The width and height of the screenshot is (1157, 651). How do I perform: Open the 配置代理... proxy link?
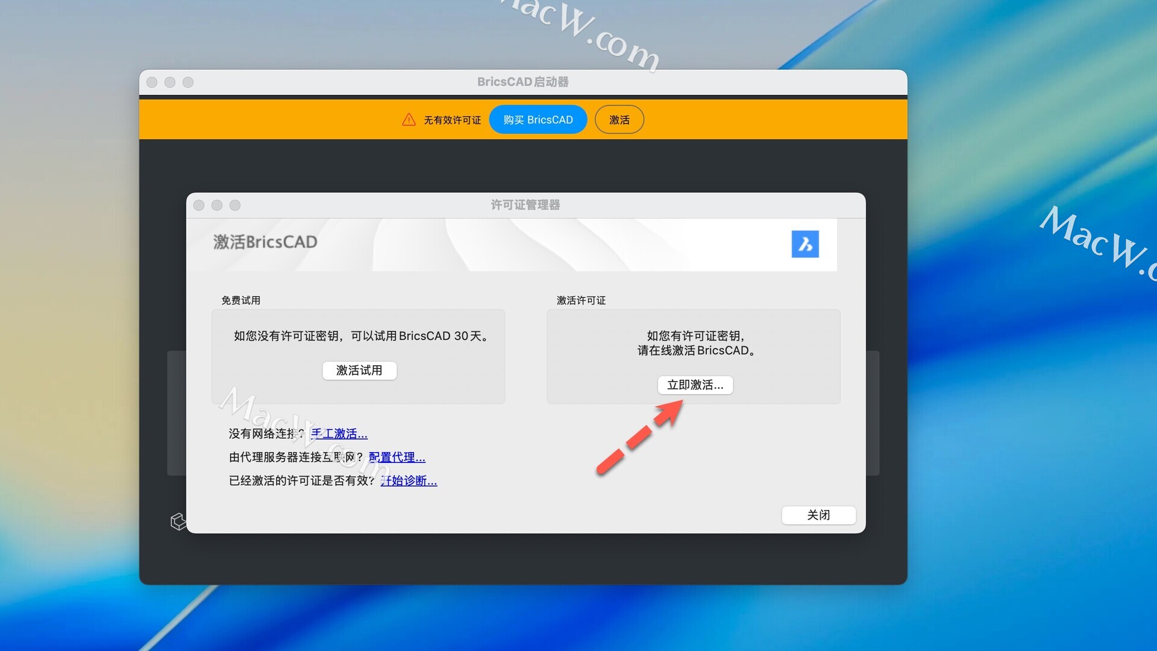397,457
